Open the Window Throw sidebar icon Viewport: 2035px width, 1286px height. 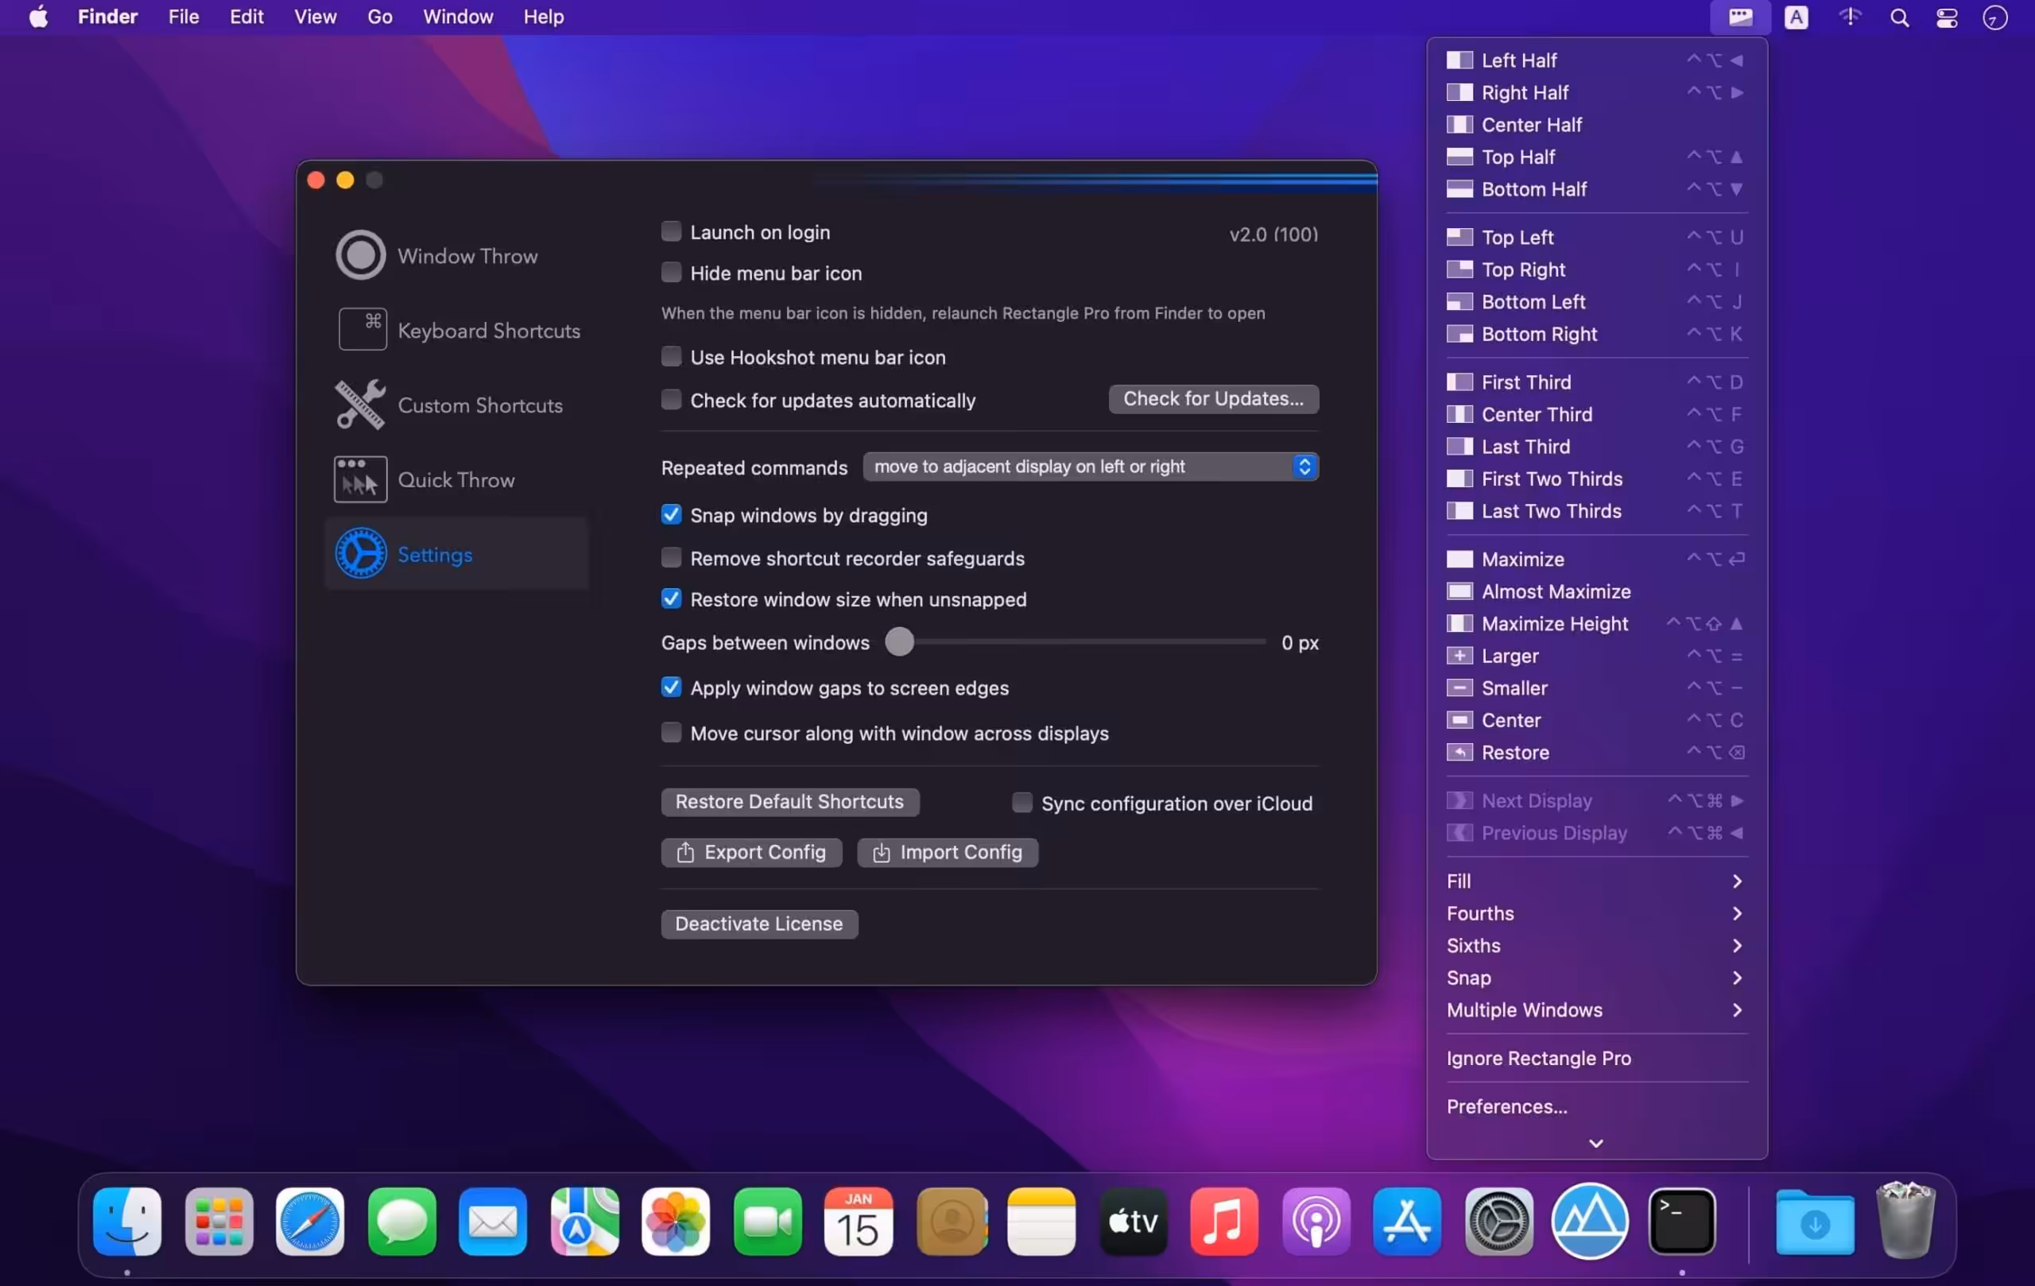click(x=361, y=255)
